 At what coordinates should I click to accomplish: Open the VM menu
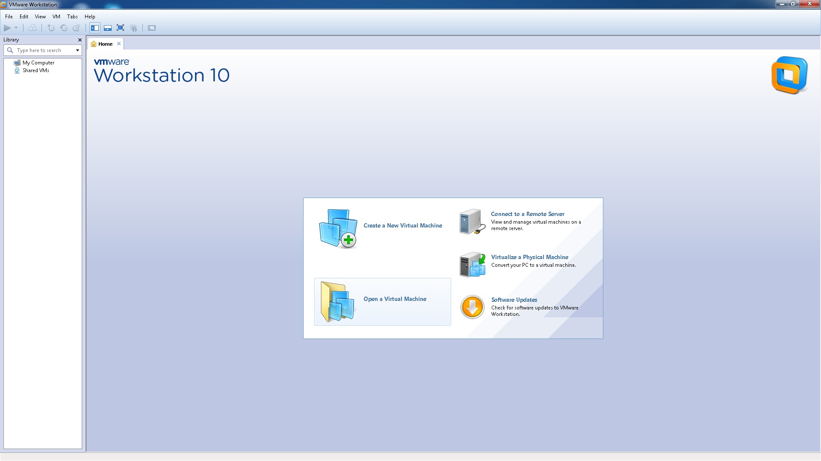tap(56, 17)
